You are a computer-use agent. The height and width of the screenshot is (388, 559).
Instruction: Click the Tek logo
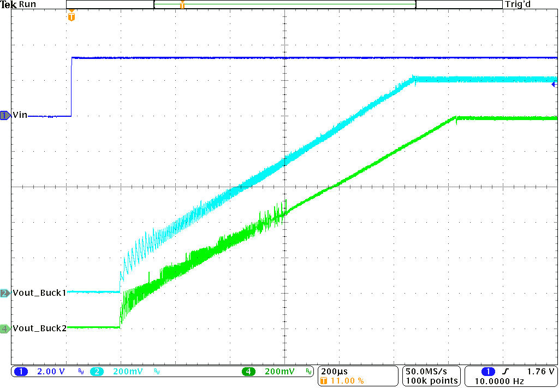pyautogui.click(x=8, y=4)
